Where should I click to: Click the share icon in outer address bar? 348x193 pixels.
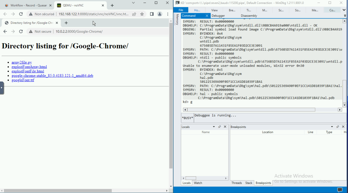(134, 14)
